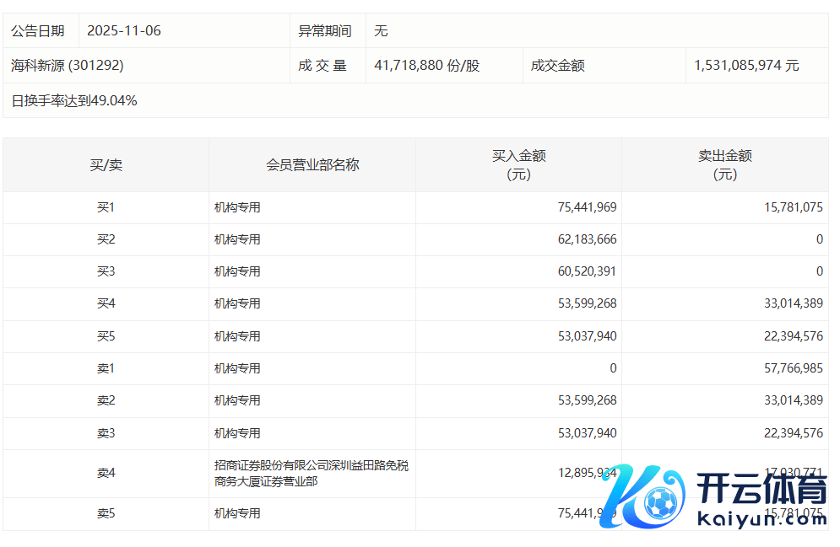Select the turnover amount 1,531,085,974 元

pos(746,66)
